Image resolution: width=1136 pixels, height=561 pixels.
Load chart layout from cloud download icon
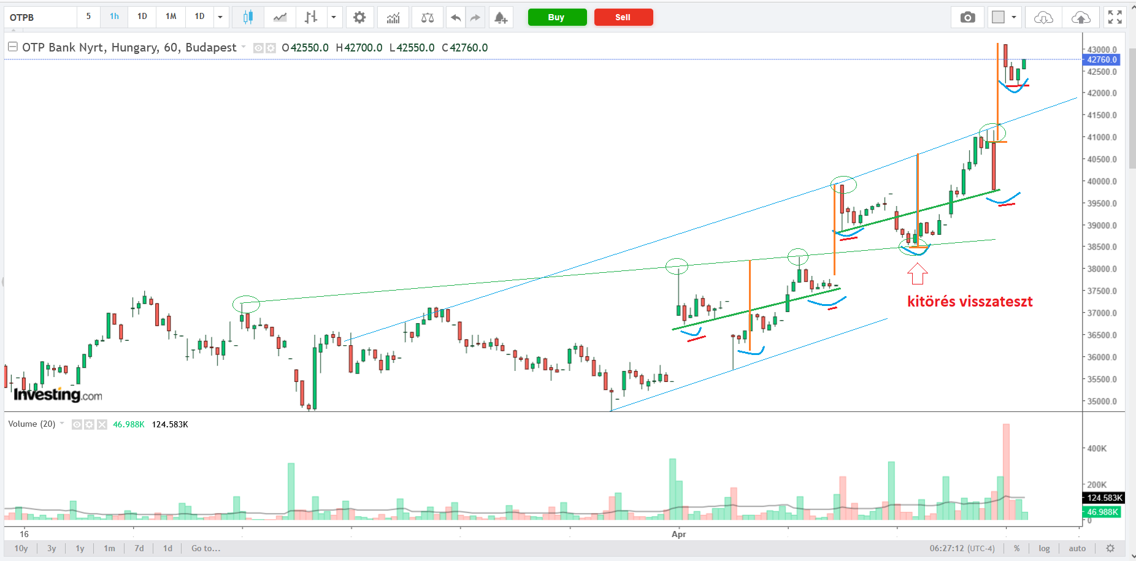pyautogui.click(x=1043, y=17)
